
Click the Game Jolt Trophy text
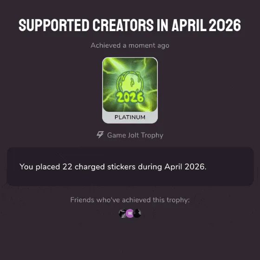pyautogui.click(x=135, y=135)
